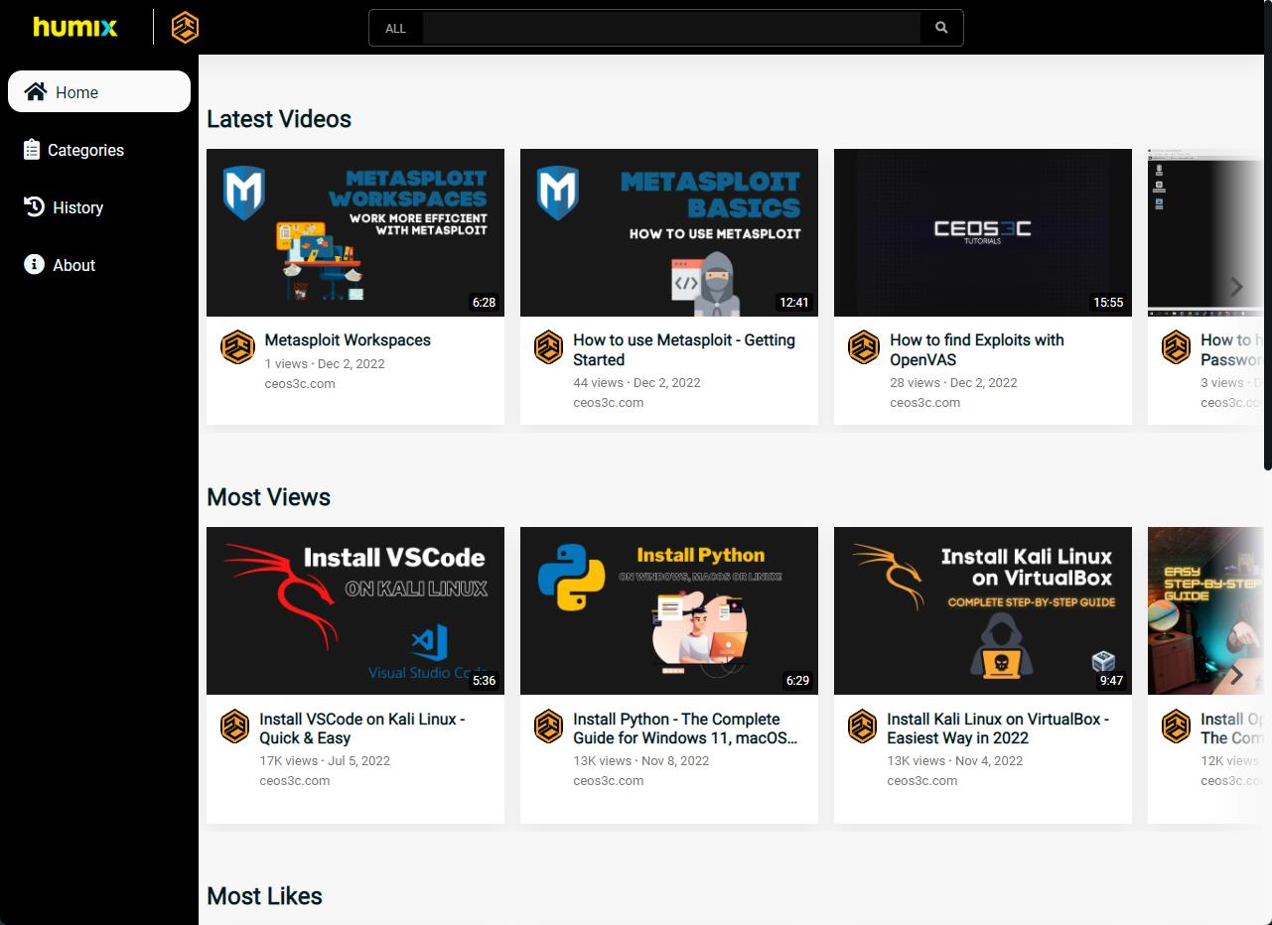This screenshot has width=1272, height=925.
Task: Play the Install Python thumbnail
Action: (x=669, y=610)
